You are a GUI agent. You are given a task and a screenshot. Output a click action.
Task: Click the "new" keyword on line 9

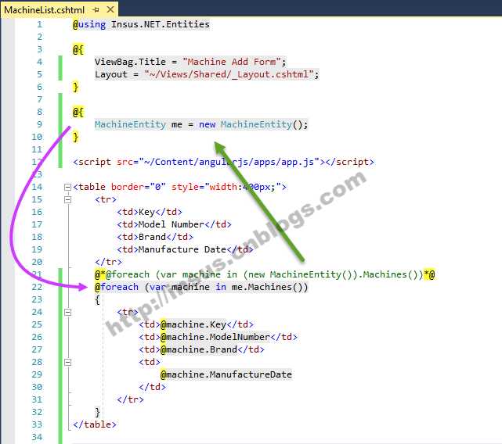click(207, 124)
